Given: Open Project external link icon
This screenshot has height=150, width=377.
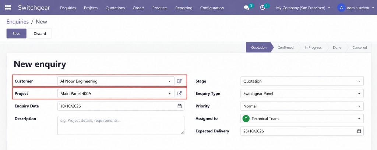Looking at the screenshot, I should pos(179,94).
